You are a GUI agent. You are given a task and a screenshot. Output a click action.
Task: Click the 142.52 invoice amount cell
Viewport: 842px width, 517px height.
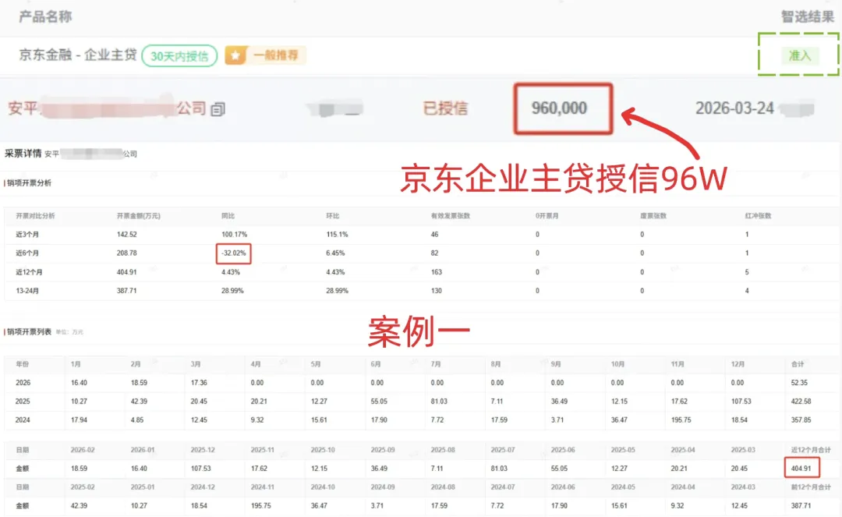click(x=127, y=235)
